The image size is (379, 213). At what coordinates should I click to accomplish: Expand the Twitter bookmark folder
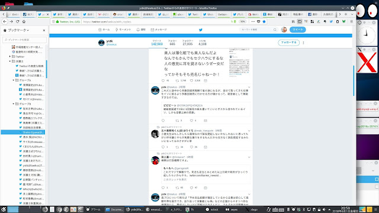10,57
